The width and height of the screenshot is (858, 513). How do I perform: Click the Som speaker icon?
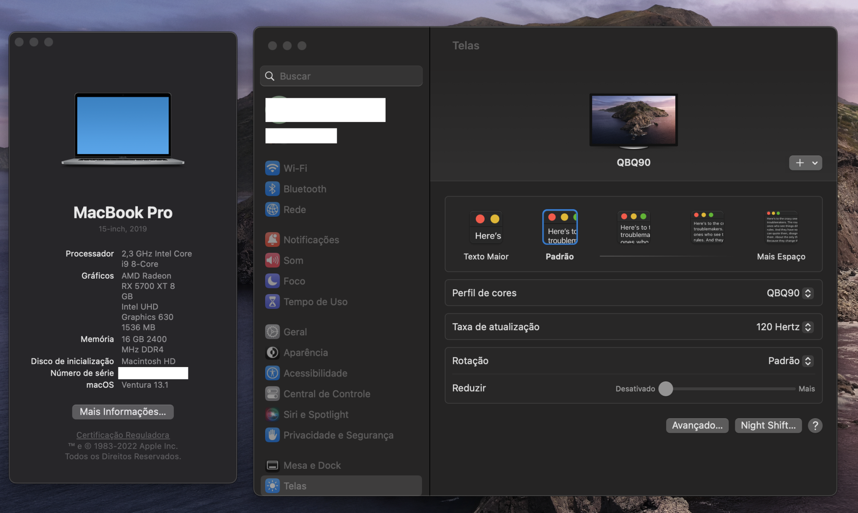pyautogui.click(x=272, y=260)
